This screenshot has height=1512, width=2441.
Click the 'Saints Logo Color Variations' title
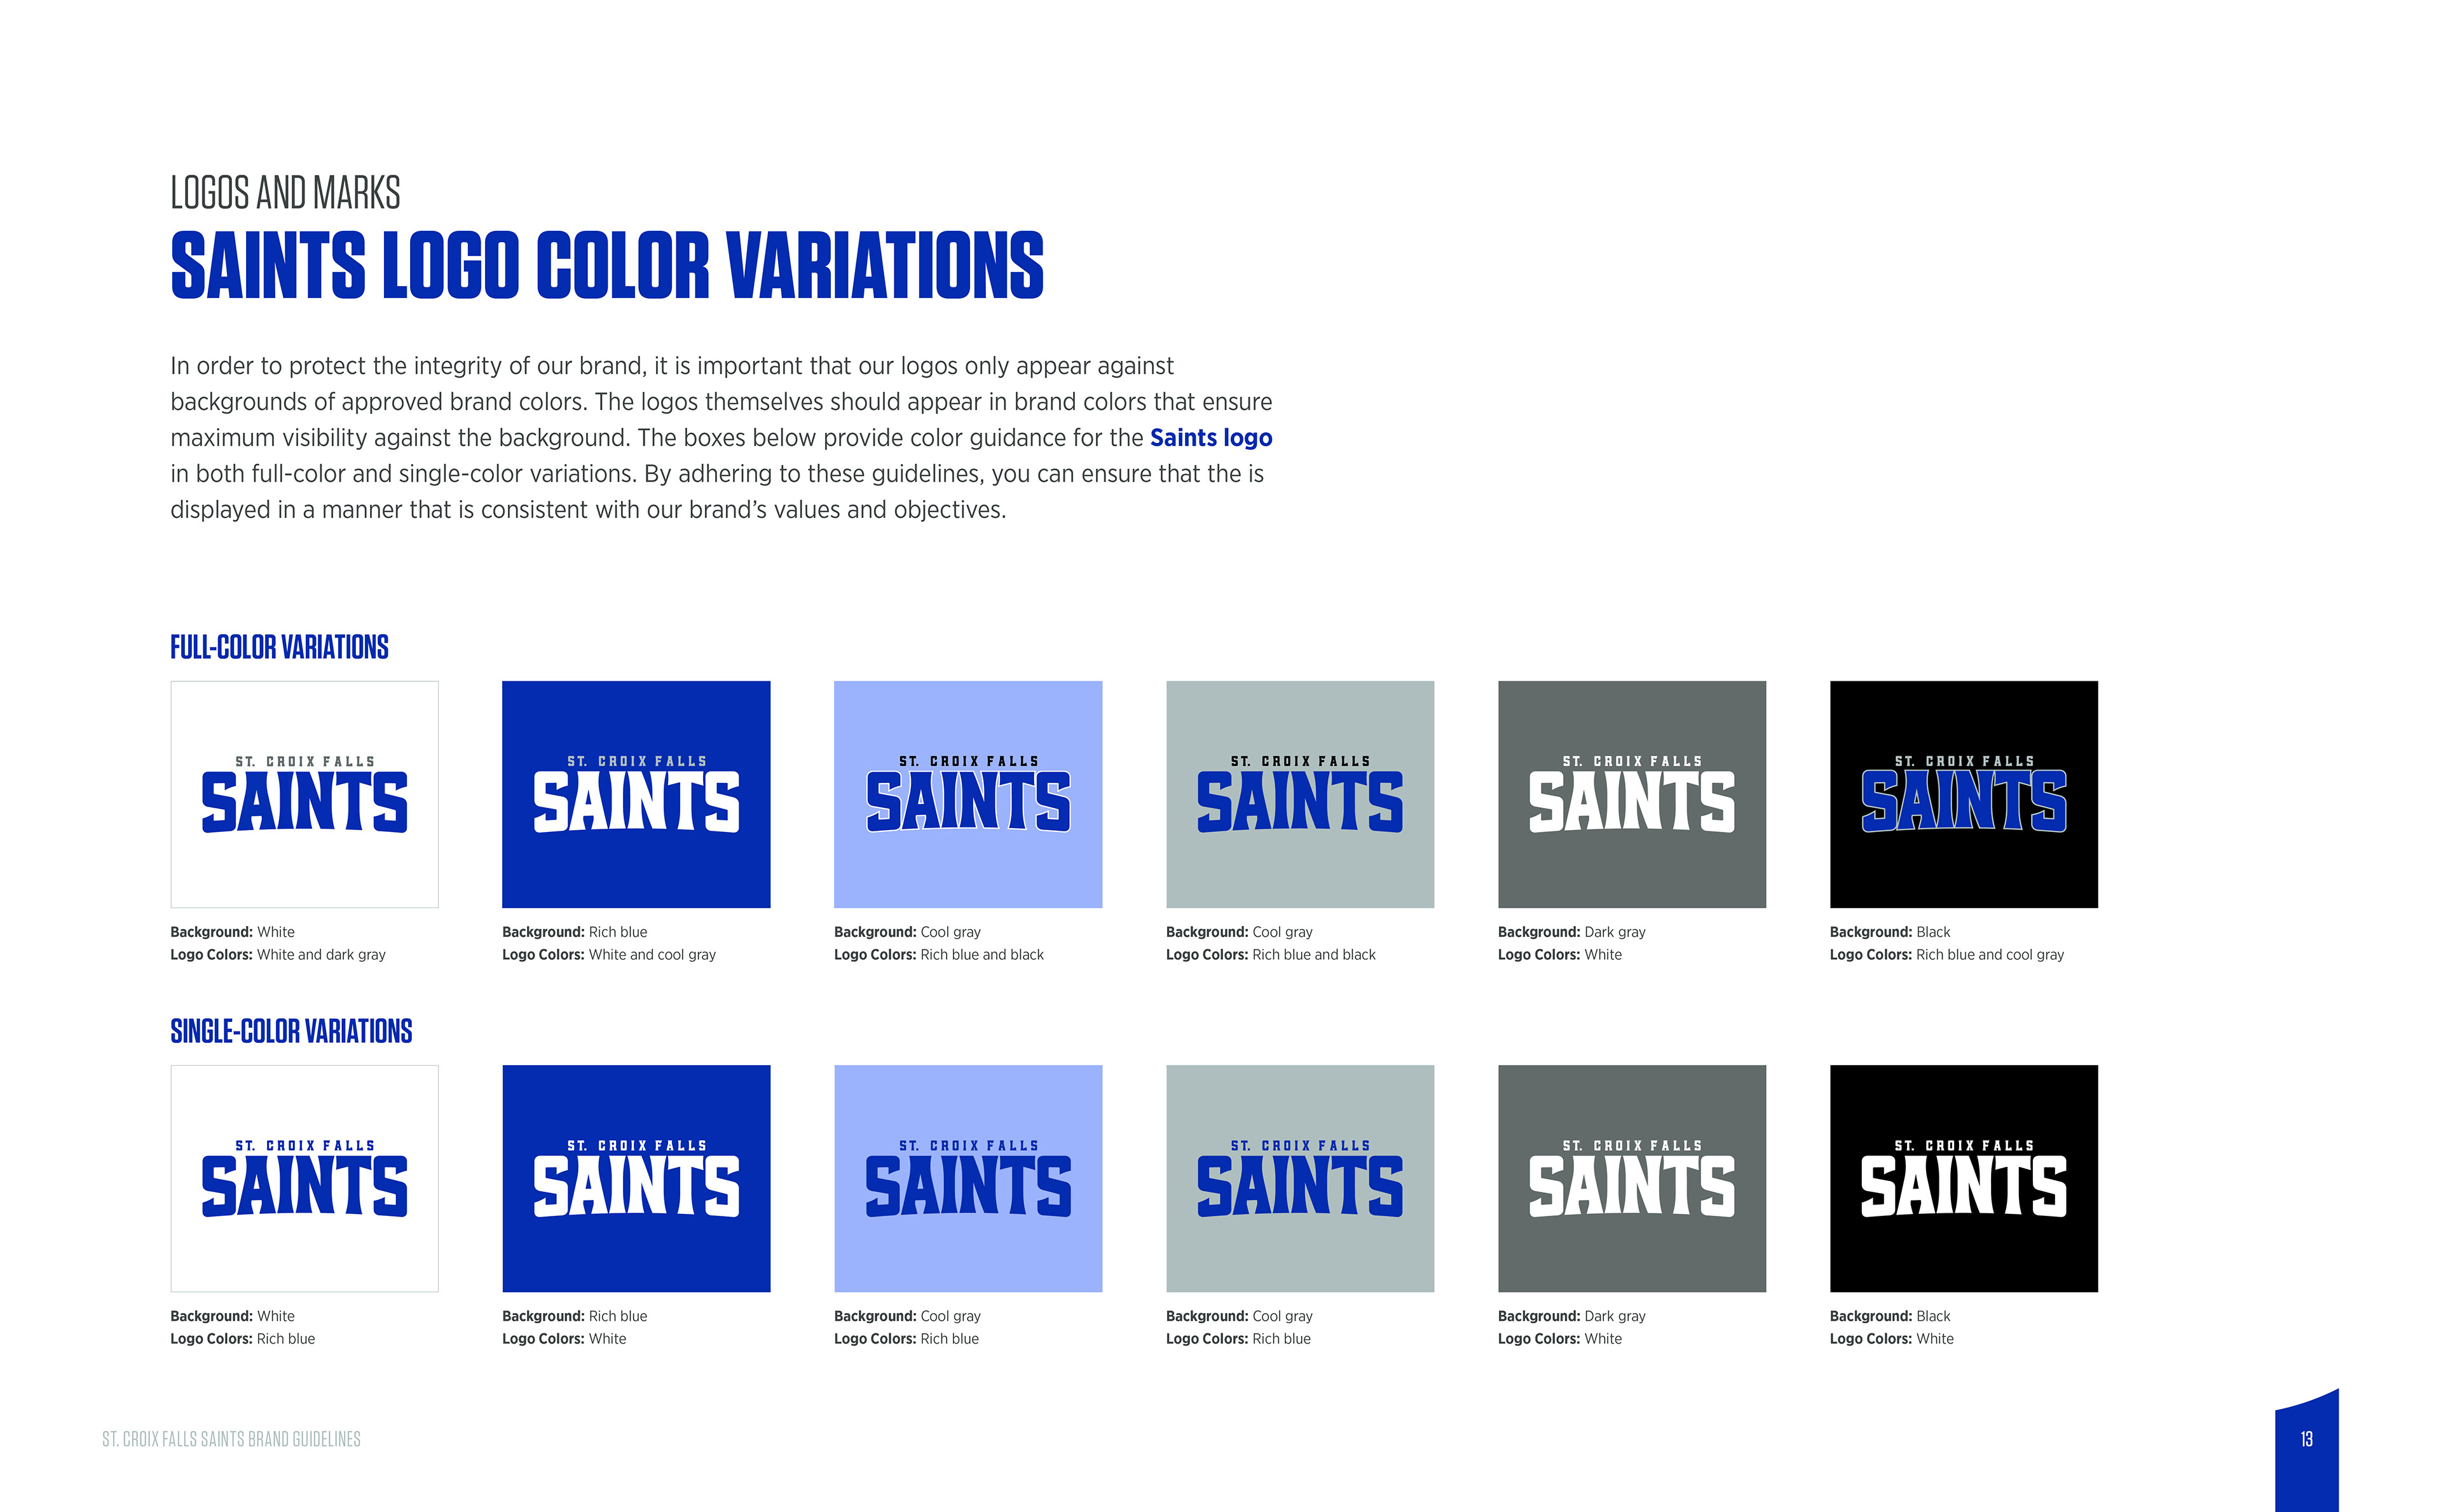[606, 265]
